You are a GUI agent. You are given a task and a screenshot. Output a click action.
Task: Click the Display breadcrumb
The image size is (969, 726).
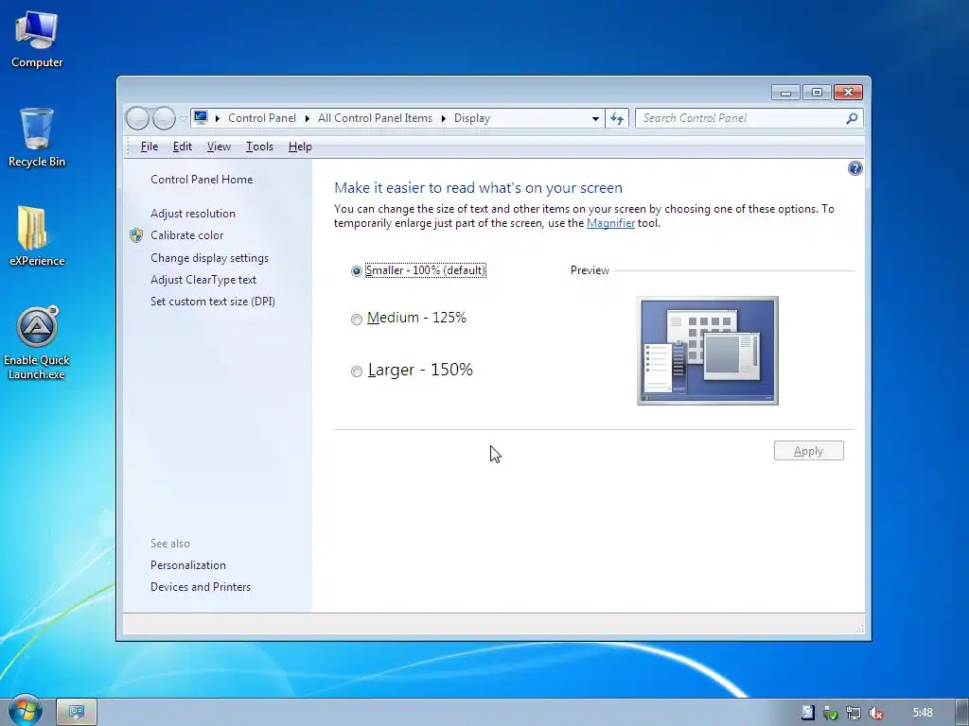point(472,118)
